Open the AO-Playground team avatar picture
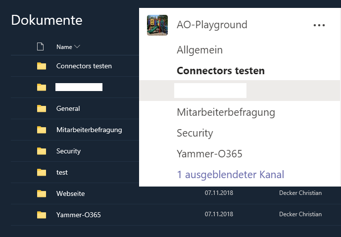The image size is (341, 237). [157, 25]
